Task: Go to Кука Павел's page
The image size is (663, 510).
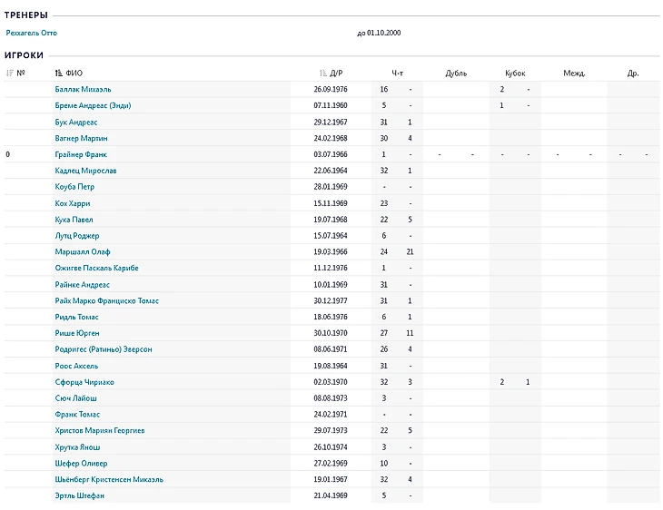Action: tap(74, 220)
